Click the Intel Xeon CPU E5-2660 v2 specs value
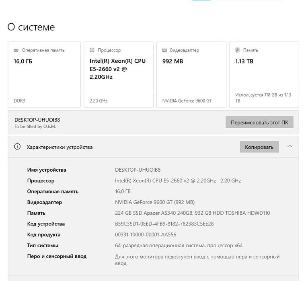The image size is (308, 281). click(x=178, y=180)
